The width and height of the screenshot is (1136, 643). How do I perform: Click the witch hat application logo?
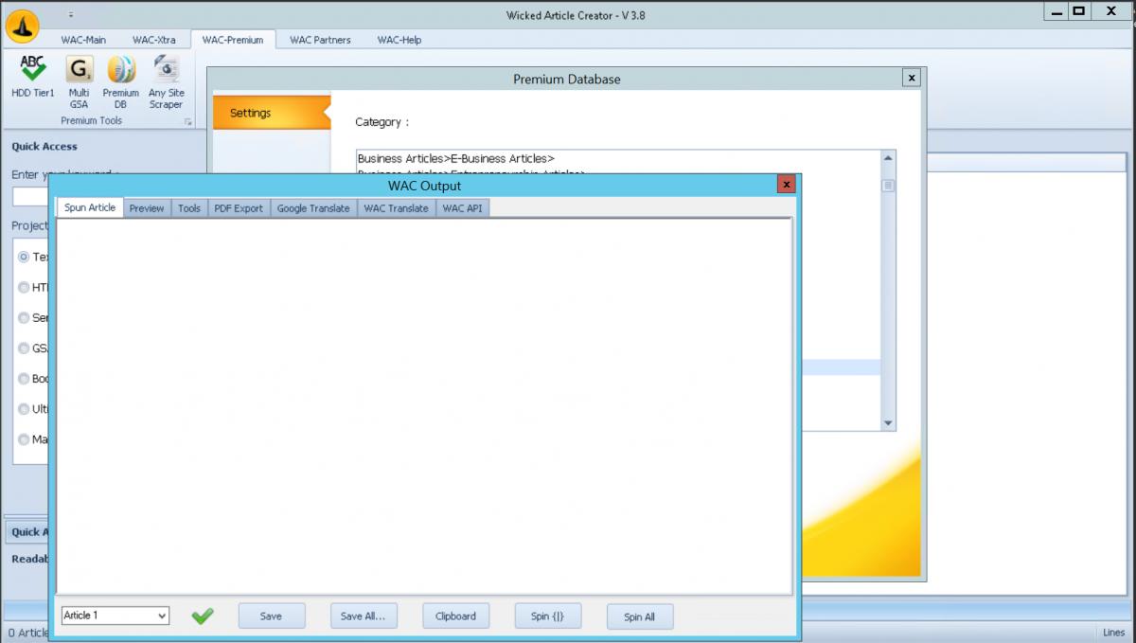pyautogui.click(x=23, y=26)
